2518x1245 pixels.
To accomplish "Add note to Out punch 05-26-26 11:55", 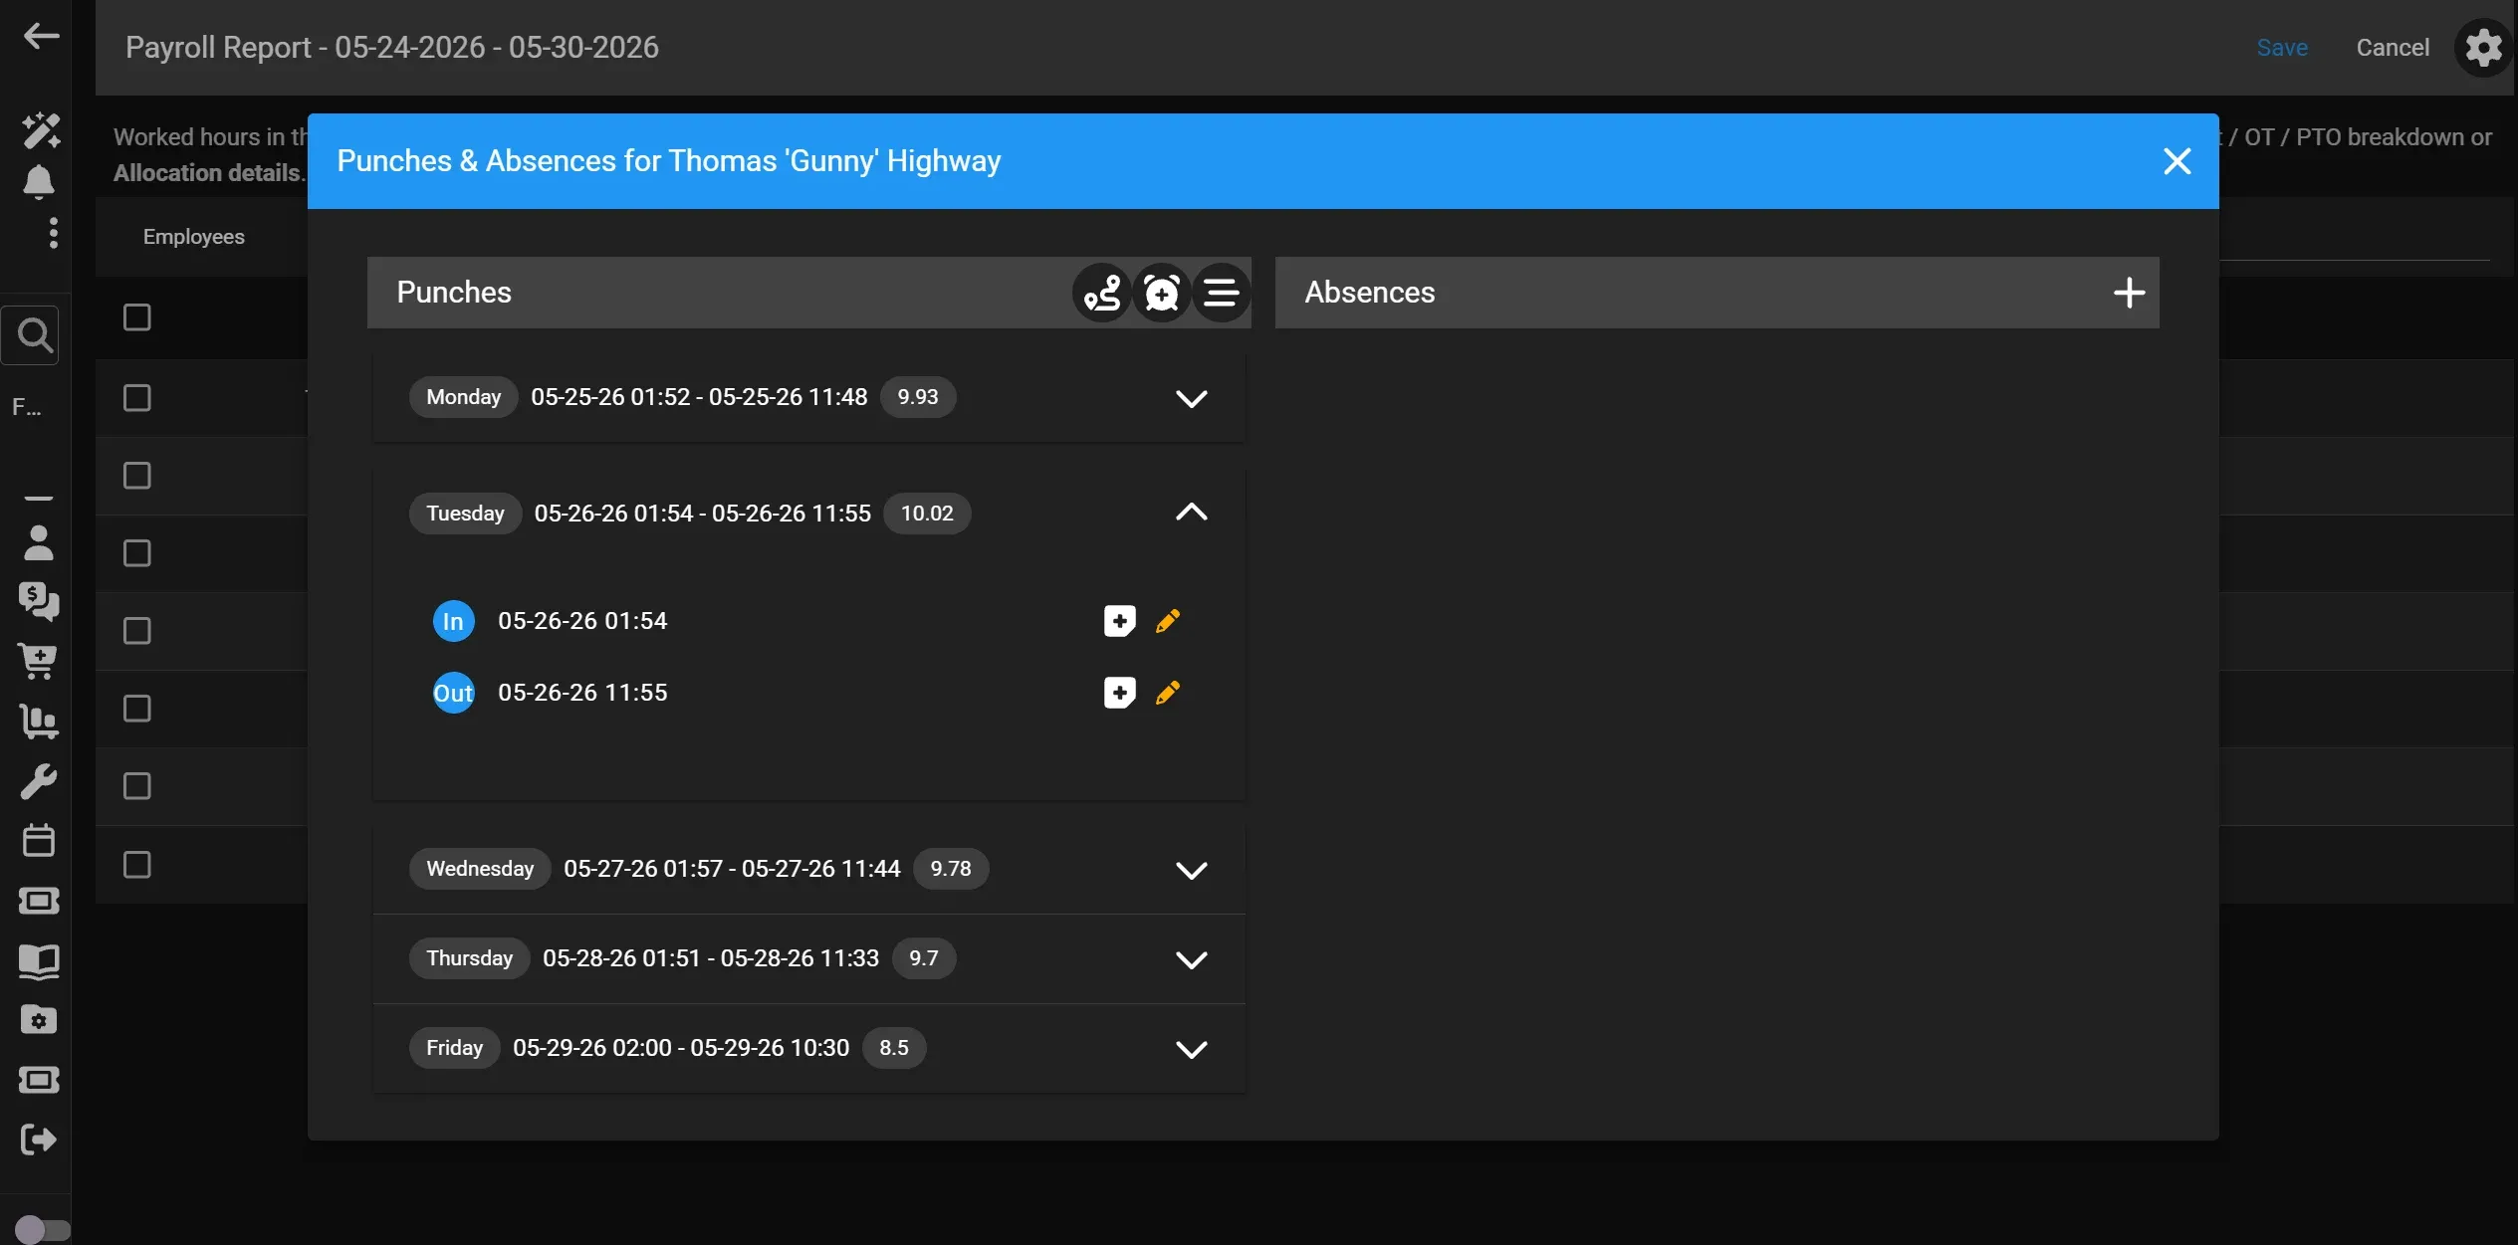I will pyautogui.click(x=1119, y=693).
